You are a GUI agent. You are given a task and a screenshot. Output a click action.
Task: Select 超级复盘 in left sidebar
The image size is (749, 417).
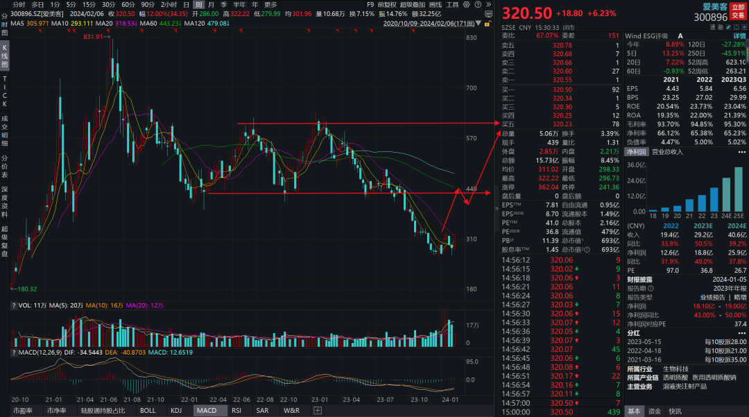click(5, 241)
